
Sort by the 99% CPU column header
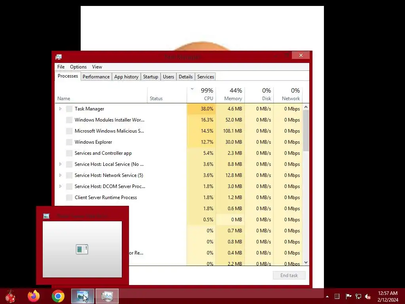201,95
